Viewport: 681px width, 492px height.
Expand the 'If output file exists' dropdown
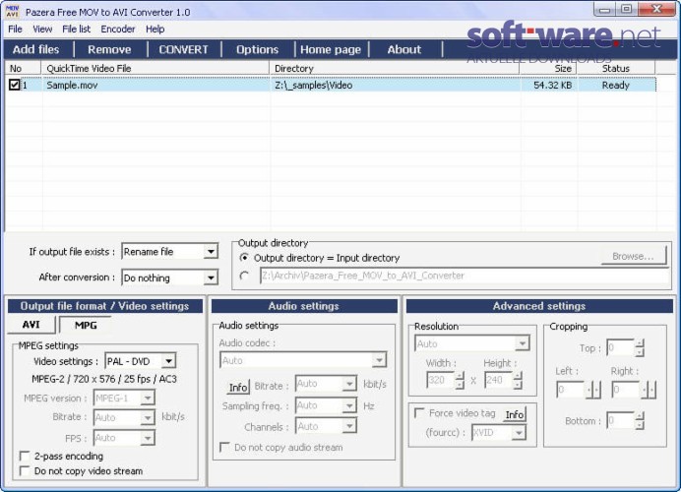[x=211, y=252]
